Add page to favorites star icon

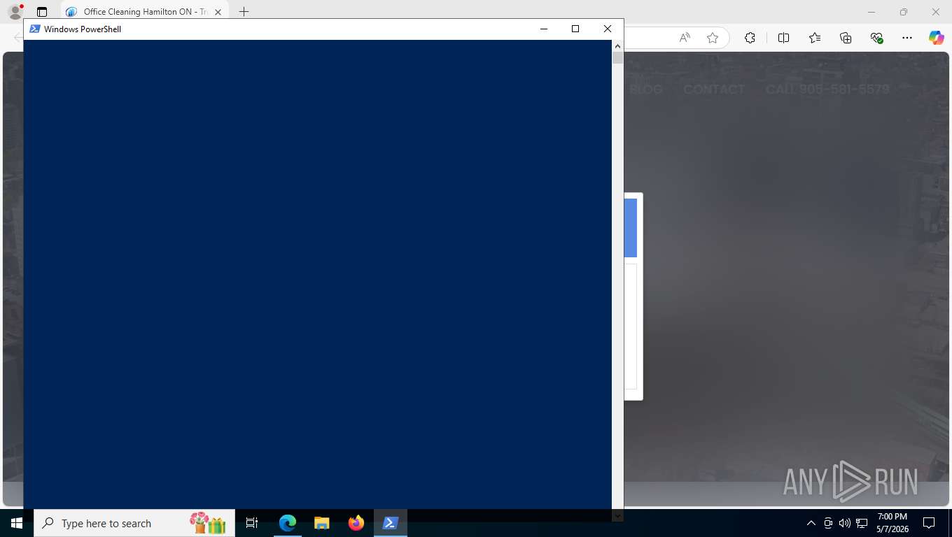pos(713,38)
